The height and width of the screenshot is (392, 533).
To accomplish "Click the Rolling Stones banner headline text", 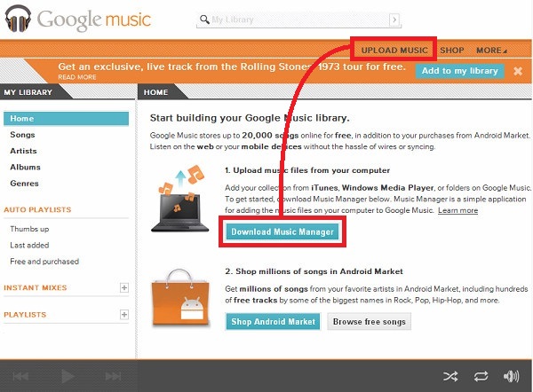I will [x=232, y=67].
